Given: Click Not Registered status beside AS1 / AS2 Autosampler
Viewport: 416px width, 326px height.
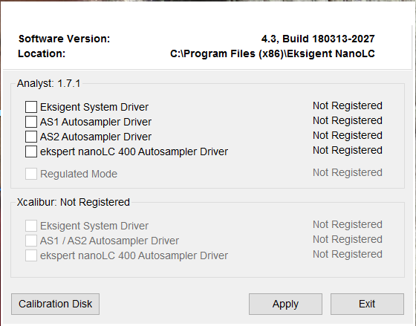Looking at the screenshot, I should pyautogui.click(x=348, y=239).
